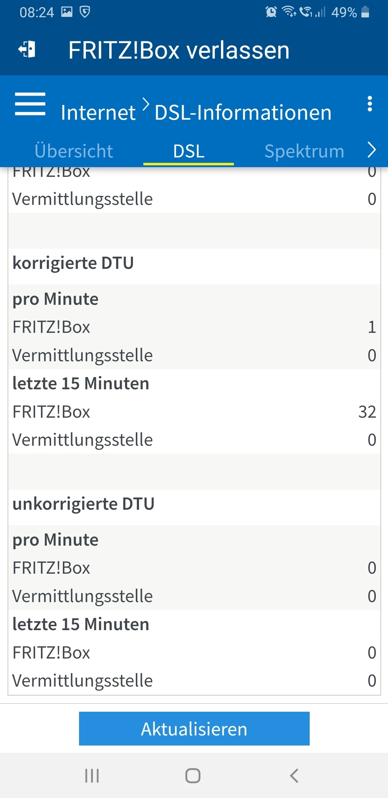Select the DSL tab
Screen dimensions: 388x798
pyautogui.click(x=189, y=151)
